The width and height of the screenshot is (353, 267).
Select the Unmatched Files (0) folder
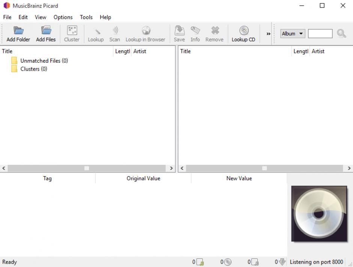44,60
